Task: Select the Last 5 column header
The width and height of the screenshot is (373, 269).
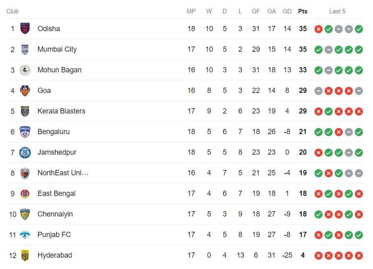Action: click(x=337, y=11)
